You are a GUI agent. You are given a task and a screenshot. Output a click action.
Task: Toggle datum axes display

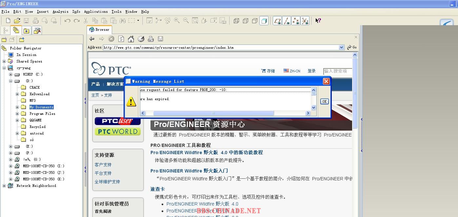[x=287, y=21]
